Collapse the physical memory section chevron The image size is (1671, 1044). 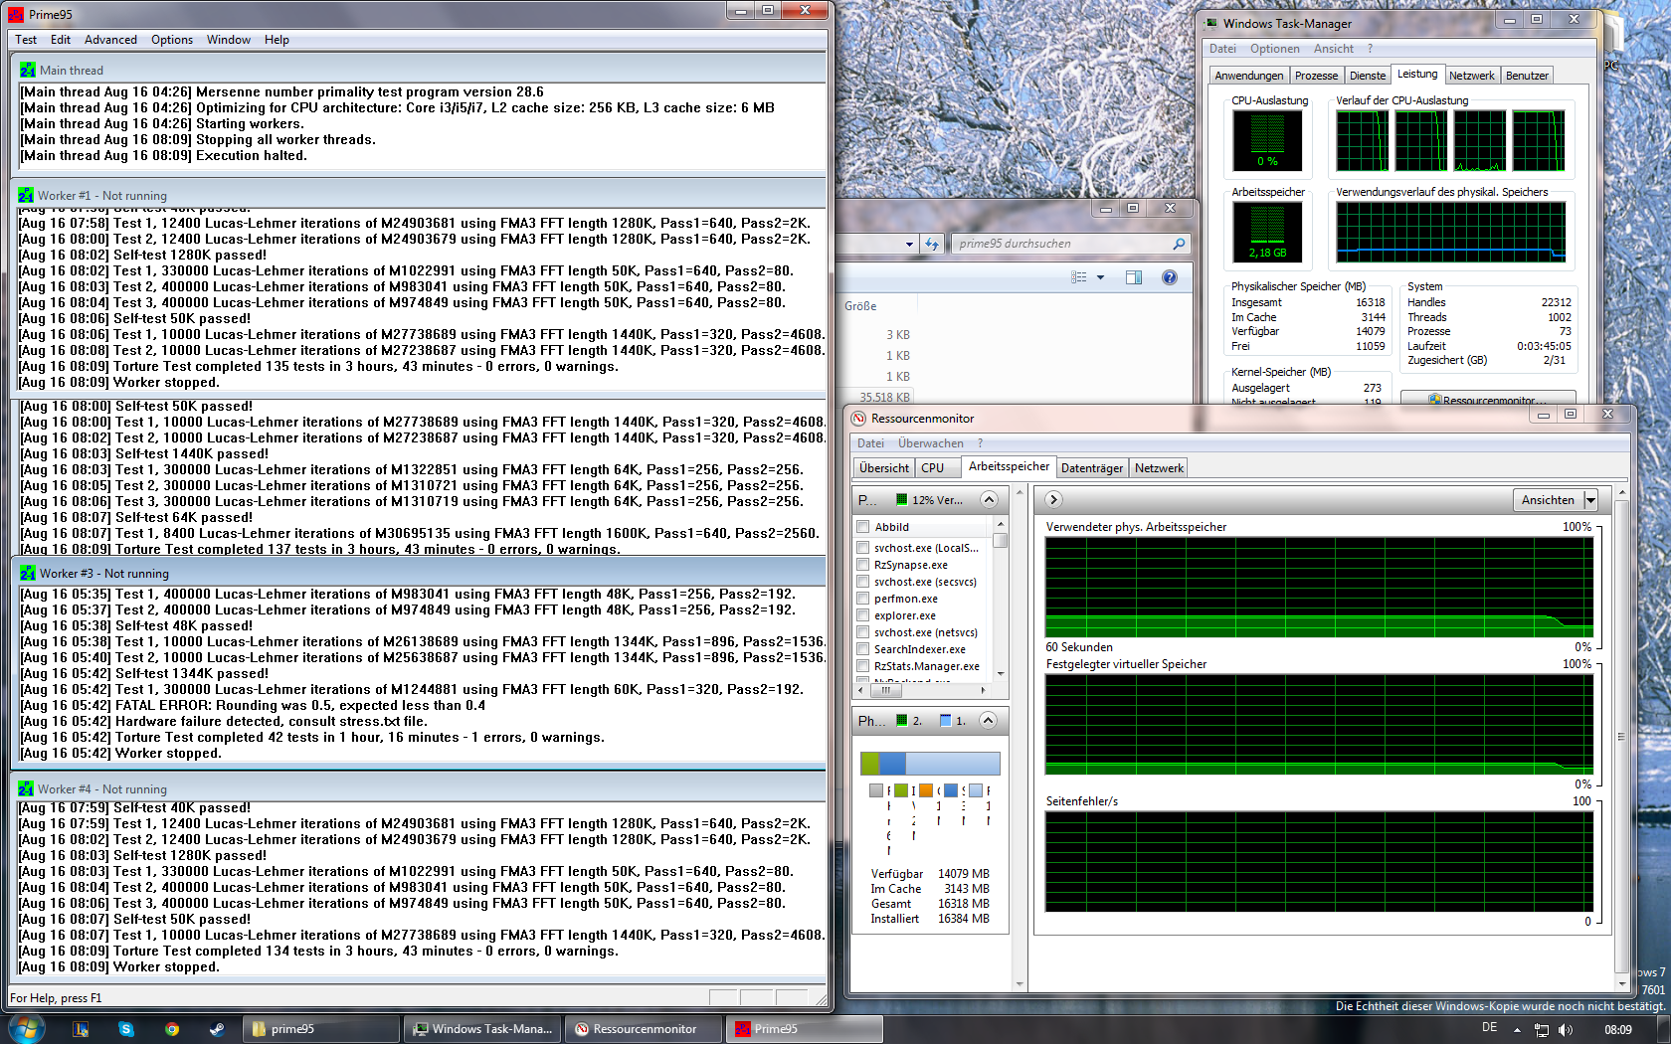988,720
